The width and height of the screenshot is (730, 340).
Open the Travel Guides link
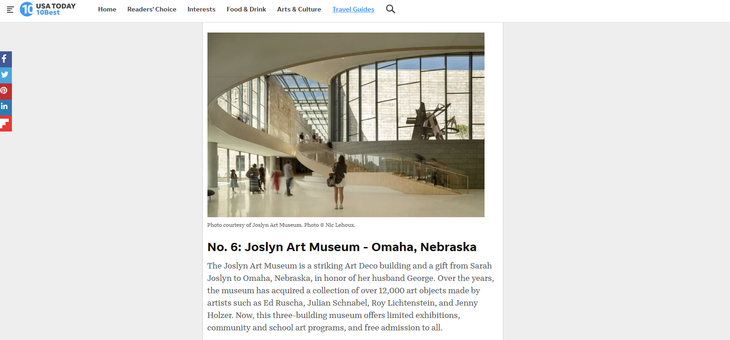[353, 9]
